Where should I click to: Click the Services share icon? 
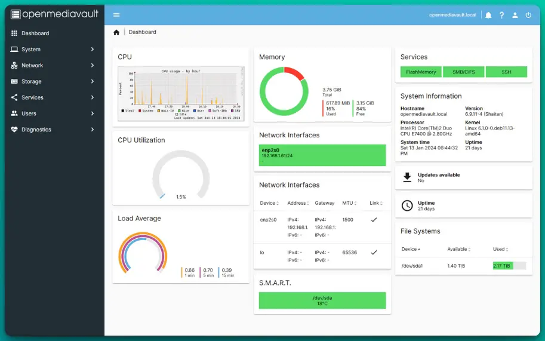pyautogui.click(x=14, y=97)
